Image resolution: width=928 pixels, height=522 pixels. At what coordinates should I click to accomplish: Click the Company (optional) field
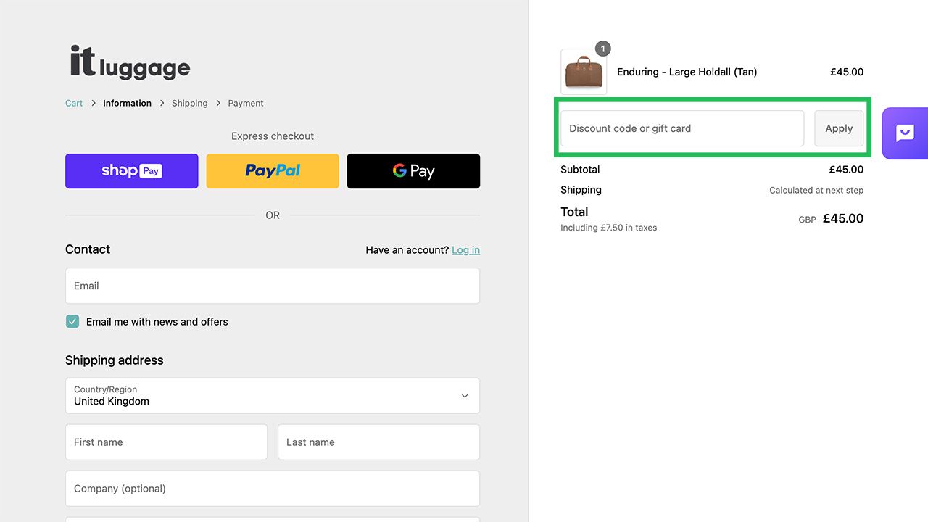[x=273, y=489]
